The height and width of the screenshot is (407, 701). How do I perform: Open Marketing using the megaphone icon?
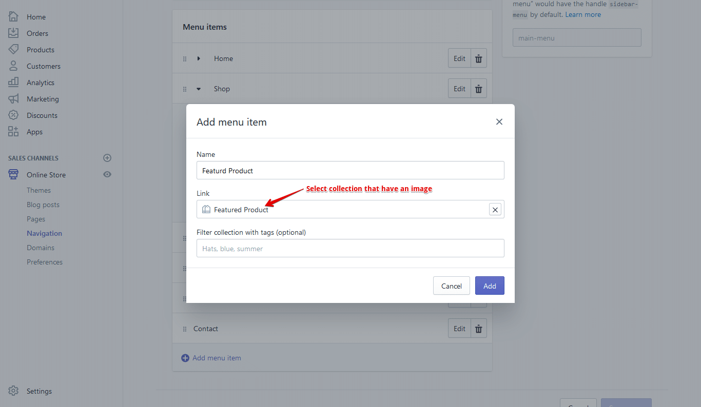pyautogui.click(x=13, y=98)
